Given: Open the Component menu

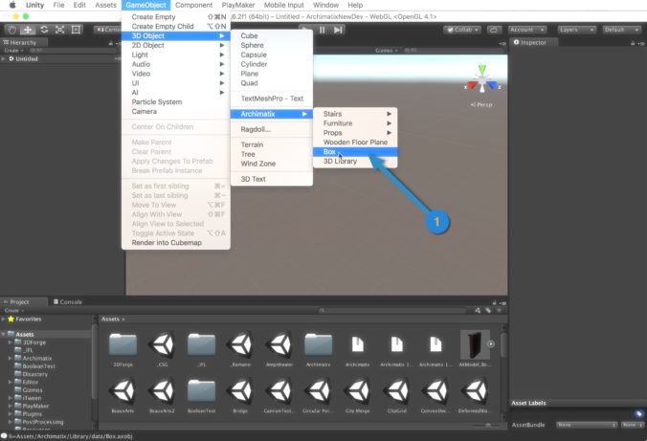Looking at the screenshot, I should [194, 5].
